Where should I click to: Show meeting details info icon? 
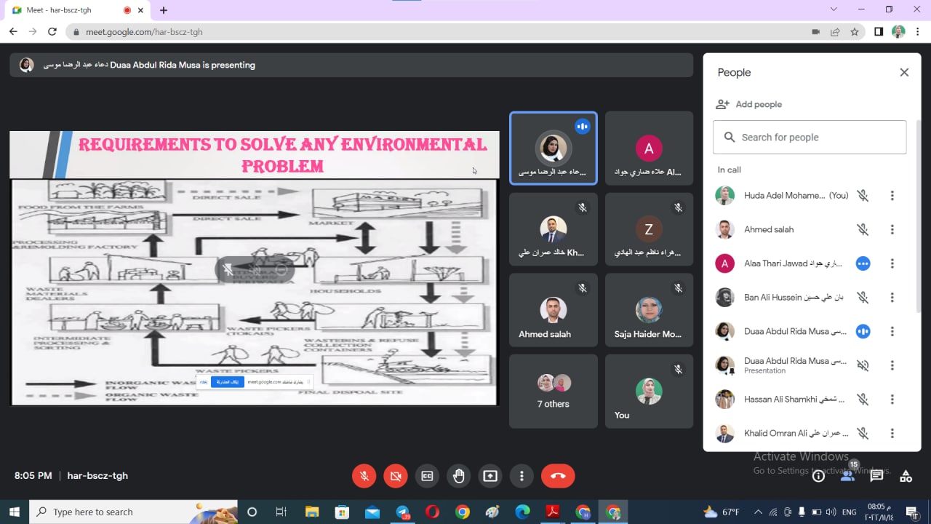818,476
